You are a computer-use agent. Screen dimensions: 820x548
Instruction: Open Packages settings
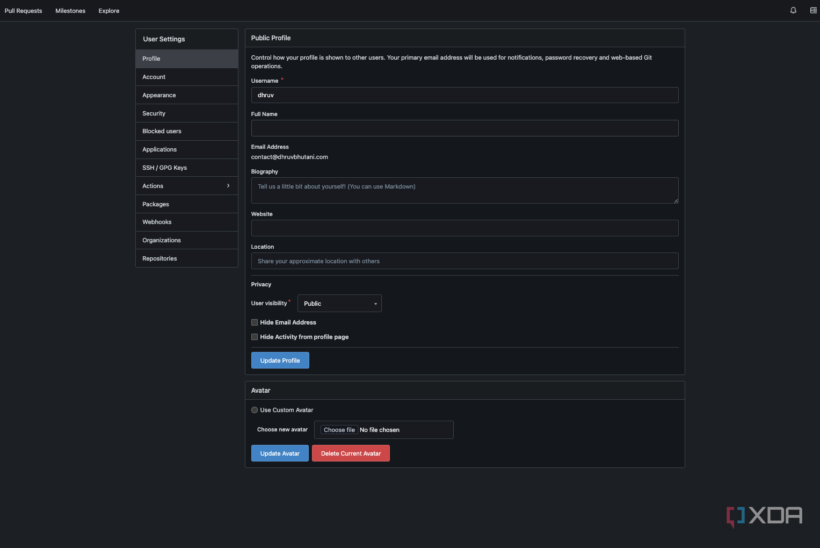coord(187,204)
